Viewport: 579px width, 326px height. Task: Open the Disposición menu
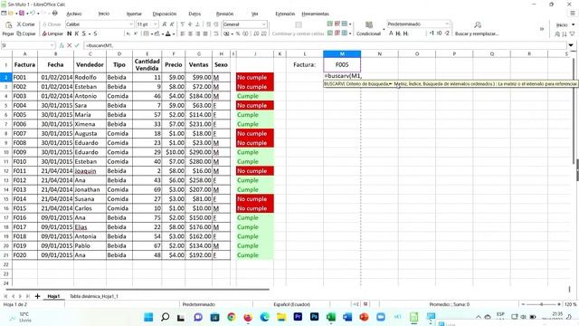pos(165,14)
